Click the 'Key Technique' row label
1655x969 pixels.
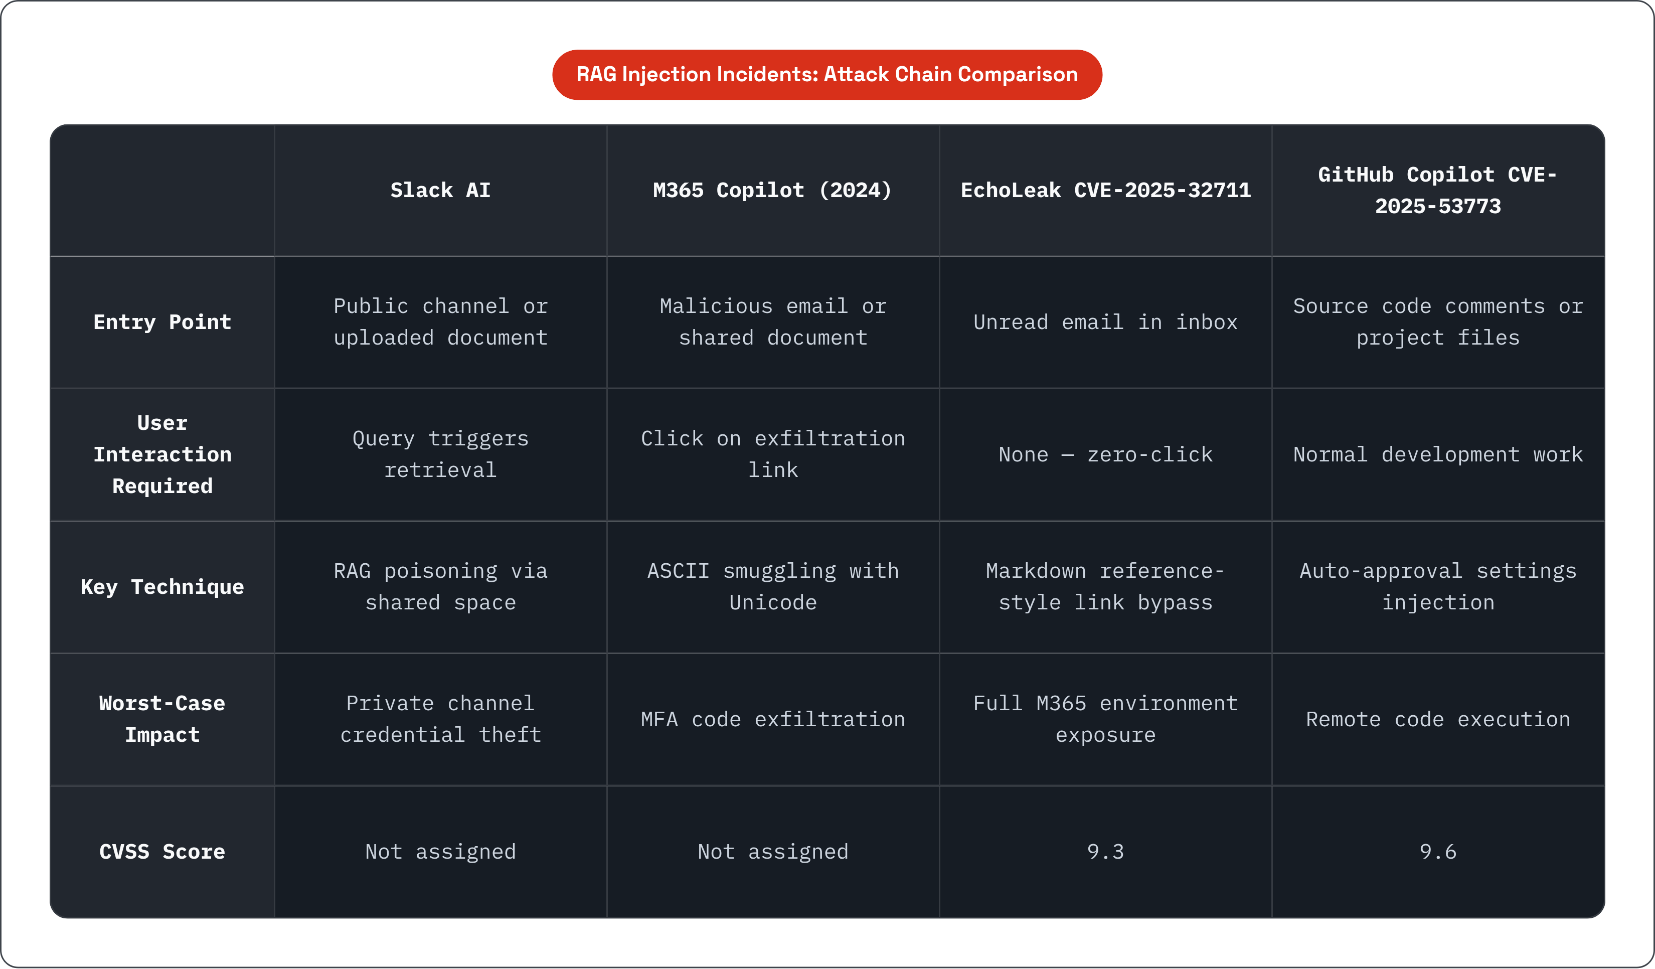162,587
